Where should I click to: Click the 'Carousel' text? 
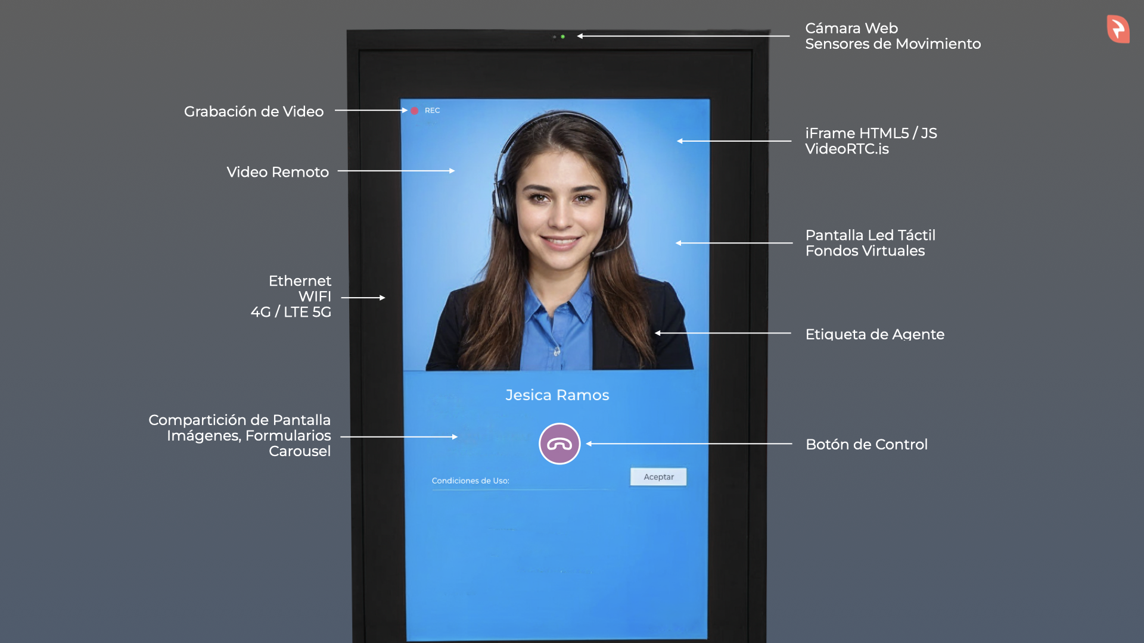coord(300,451)
